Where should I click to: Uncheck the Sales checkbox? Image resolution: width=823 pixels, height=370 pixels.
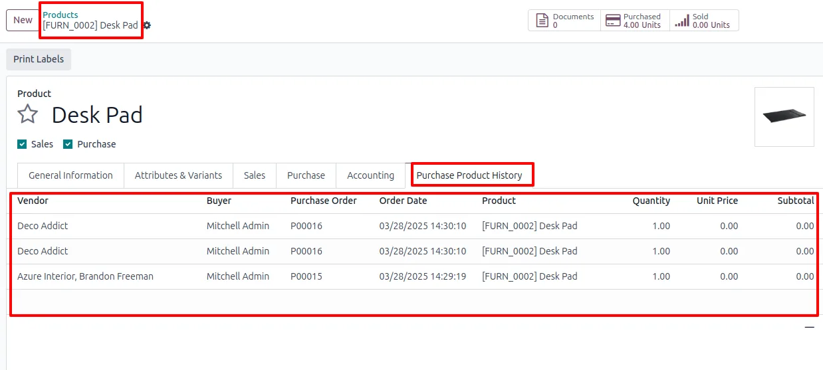(x=22, y=144)
